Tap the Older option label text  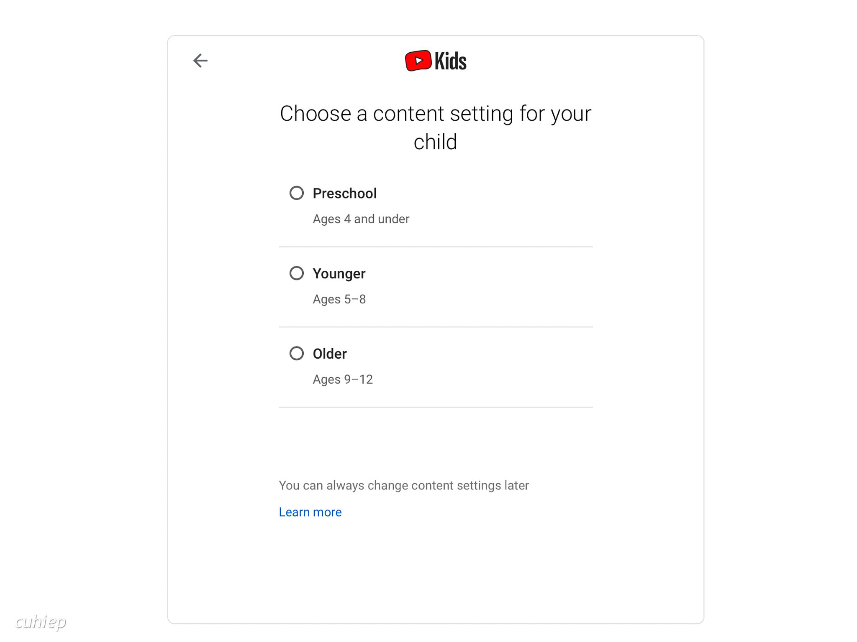coord(330,354)
